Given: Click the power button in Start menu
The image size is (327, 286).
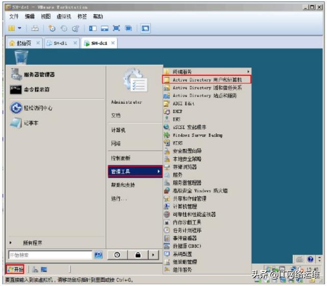Looking at the screenshot, I should pos(117,255).
